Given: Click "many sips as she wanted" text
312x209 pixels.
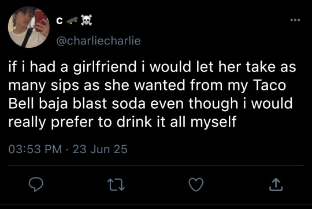Looking at the screenshot, I should [x=96, y=85].
